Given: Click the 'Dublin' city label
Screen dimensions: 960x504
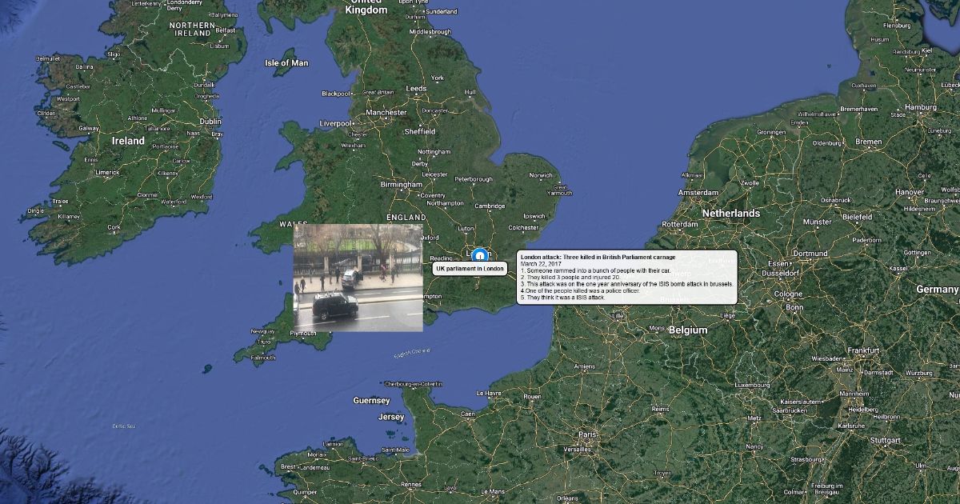Looking at the screenshot, I should click(210, 122).
